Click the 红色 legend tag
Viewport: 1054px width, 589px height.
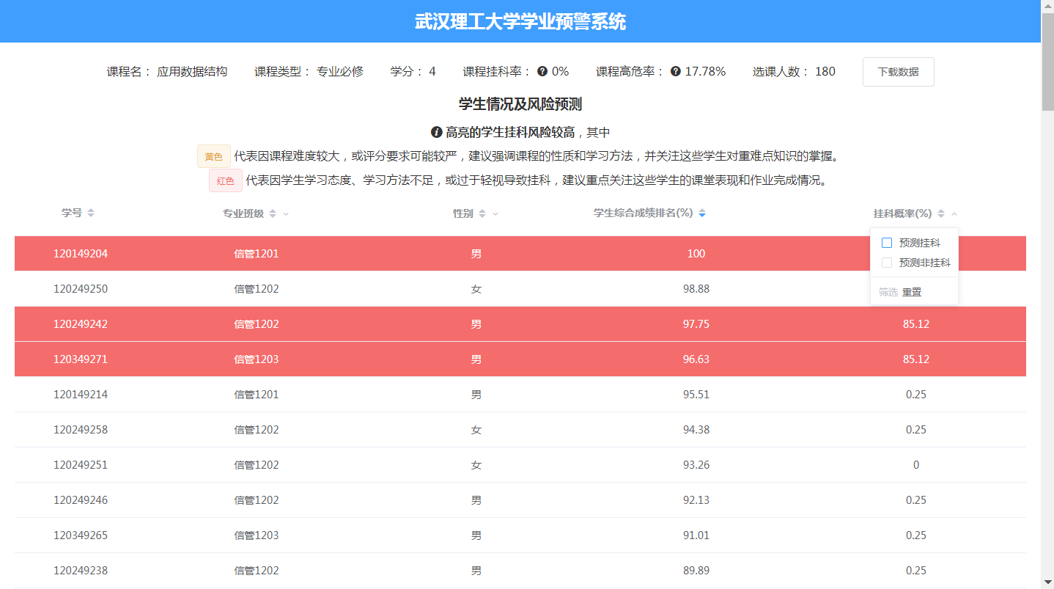[226, 180]
